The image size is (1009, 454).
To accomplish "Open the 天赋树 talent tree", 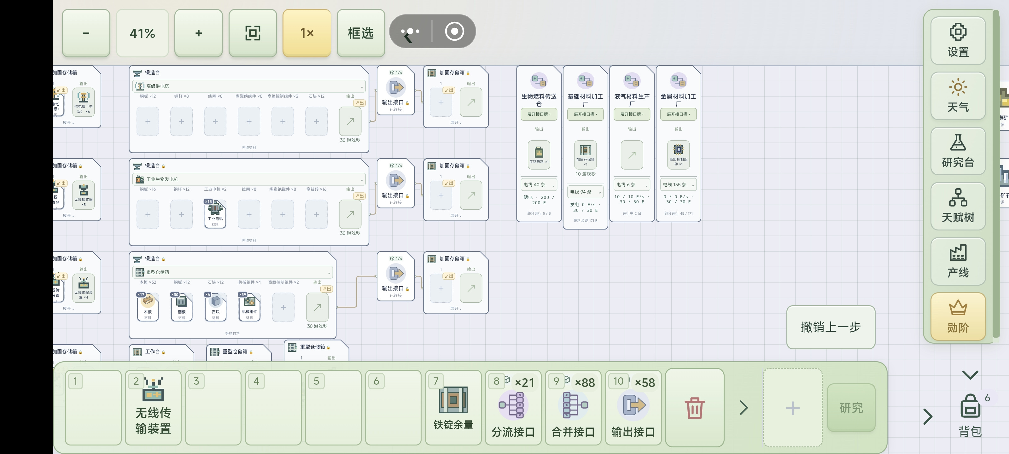I will [x=958, y=207].
